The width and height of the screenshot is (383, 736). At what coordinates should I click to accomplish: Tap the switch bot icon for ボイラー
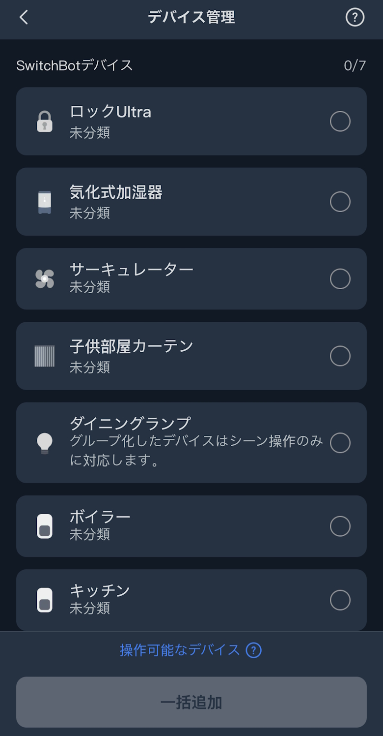tap(45, 526)
